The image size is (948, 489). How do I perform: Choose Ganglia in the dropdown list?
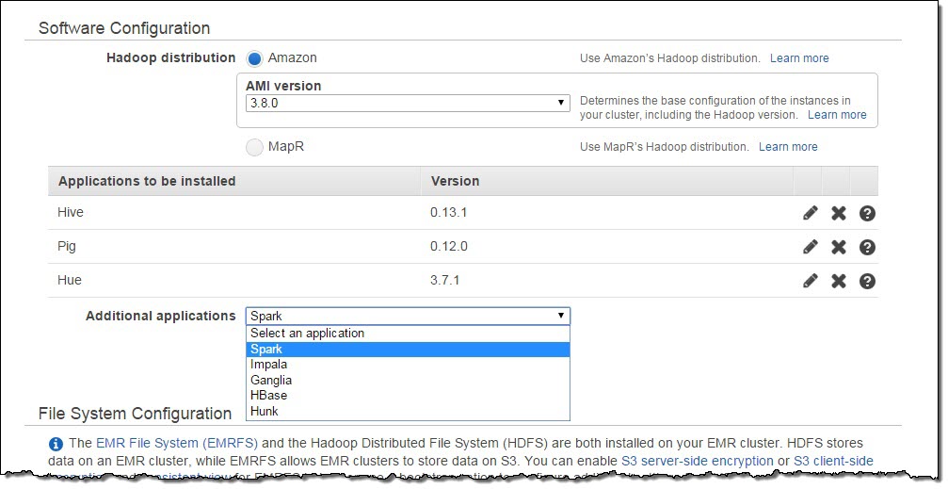pos(271,381)
